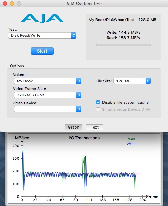The width and height of the screenshot is (168, 206).
Task: Click the AJA logo
Action: (x=42, y=18)
